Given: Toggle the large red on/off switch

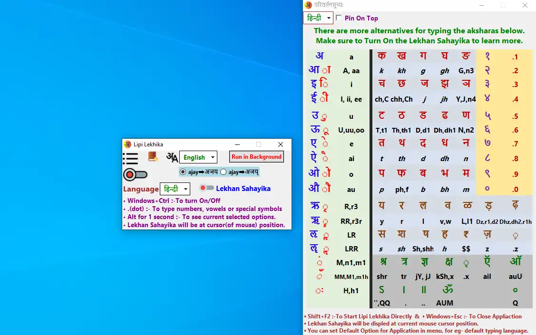Looking at the screenshot, I should (135, 175).
